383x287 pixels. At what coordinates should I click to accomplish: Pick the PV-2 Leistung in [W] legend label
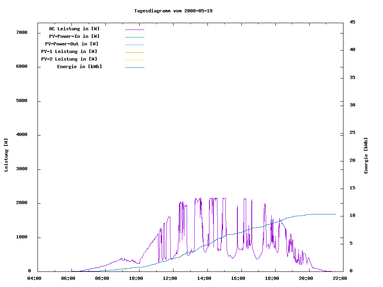(69, 59)
